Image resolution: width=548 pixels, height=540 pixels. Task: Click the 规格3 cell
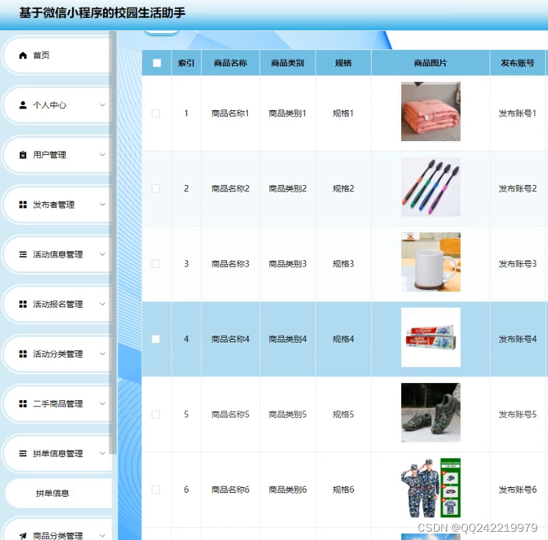click(343, 264)
